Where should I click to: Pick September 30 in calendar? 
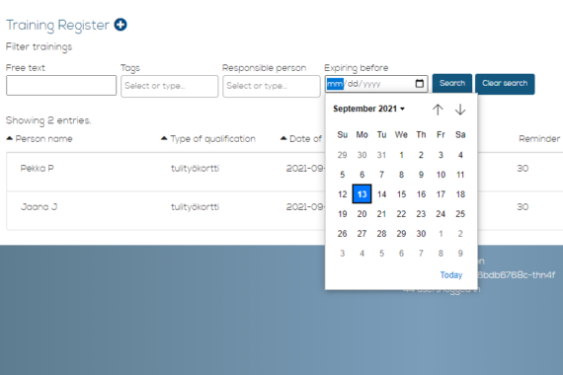(x=421, y=234)
